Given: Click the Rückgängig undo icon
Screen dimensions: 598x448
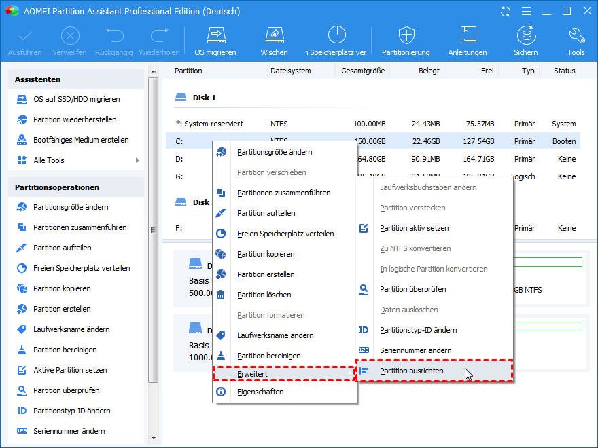Looking at the screenshot, I should tap(114, 36).
